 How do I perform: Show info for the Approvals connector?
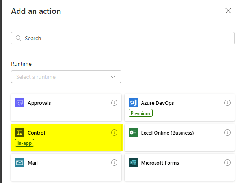tap(114, 103)
